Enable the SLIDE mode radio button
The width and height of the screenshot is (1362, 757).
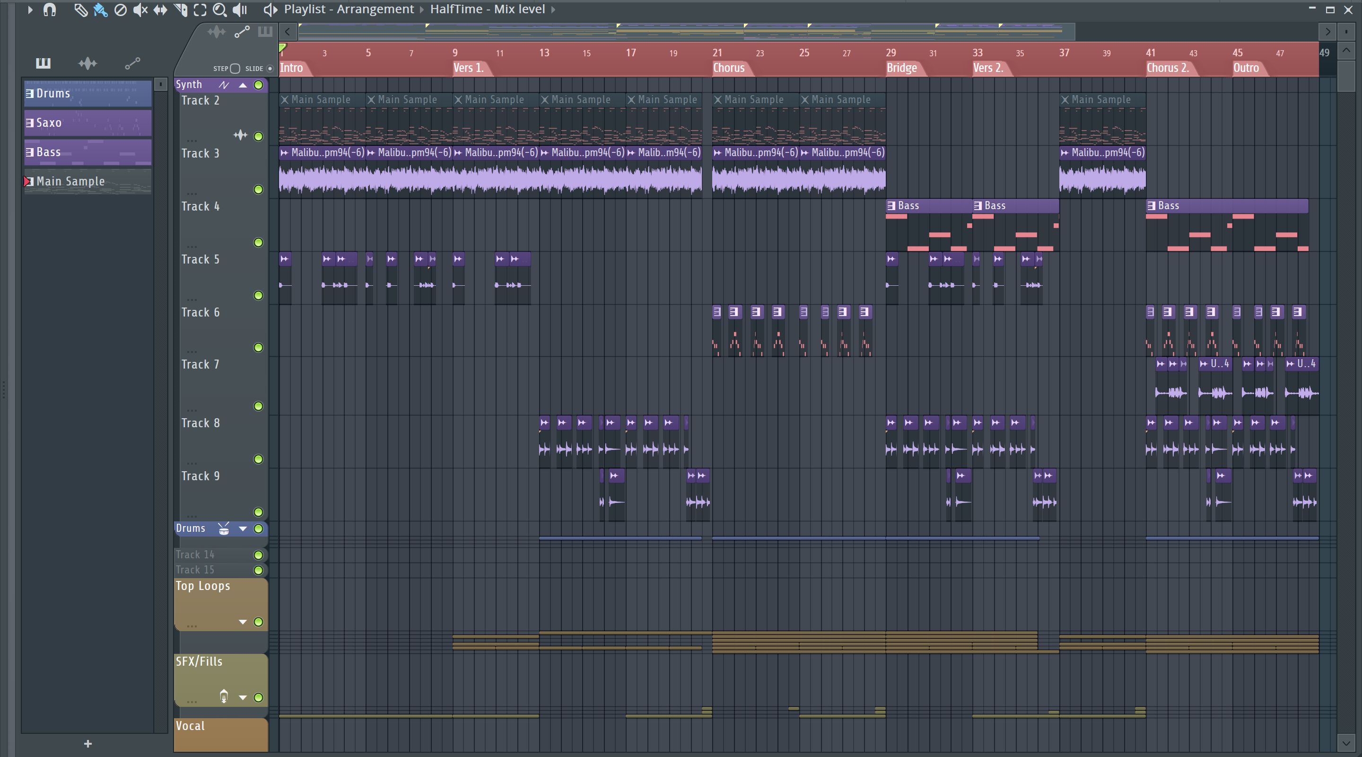270,69
